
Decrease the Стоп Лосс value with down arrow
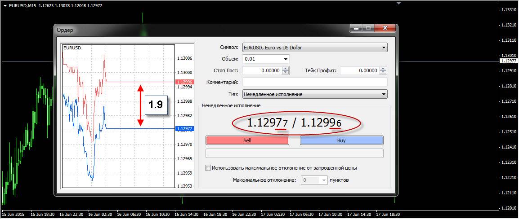click(x=286, y=72)
